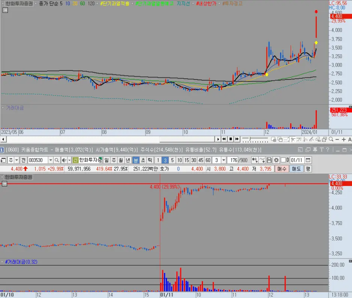Screen dimensions: 352x298
Task: Click the window layout icon in title bar
Action: click(x=300, y=150)
